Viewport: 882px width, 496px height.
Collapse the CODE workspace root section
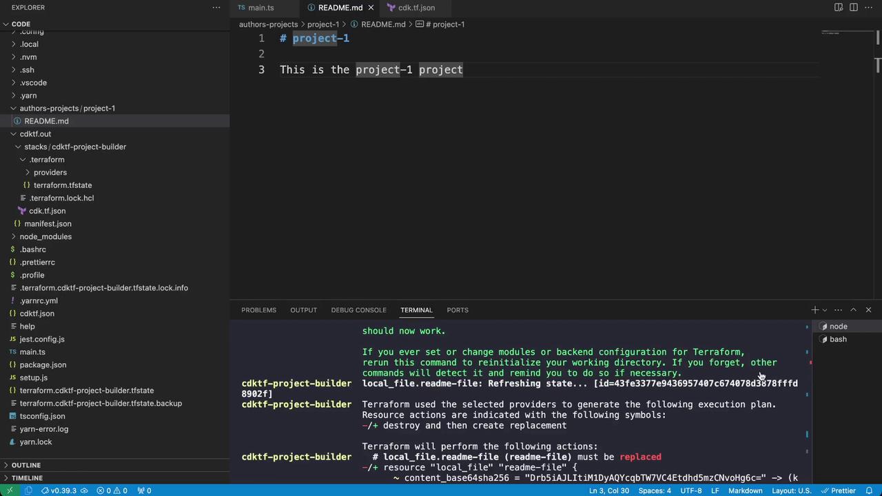pyautogui.click(x=21, y=23)
